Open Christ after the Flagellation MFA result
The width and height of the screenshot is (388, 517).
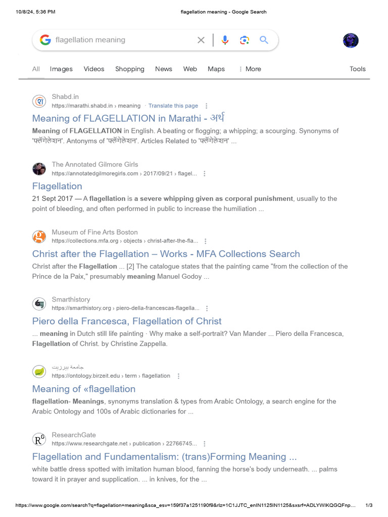click(166, 254)
